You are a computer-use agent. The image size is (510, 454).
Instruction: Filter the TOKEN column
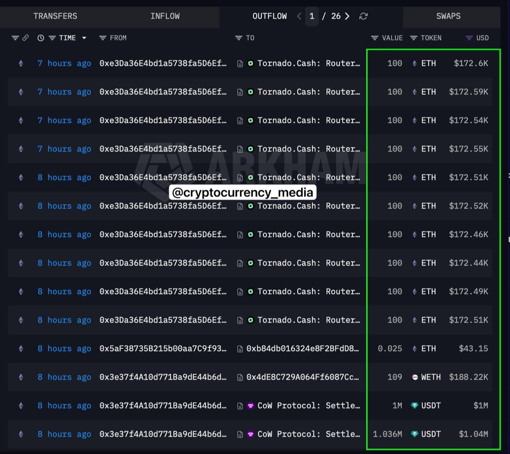[x=414, y=38]
